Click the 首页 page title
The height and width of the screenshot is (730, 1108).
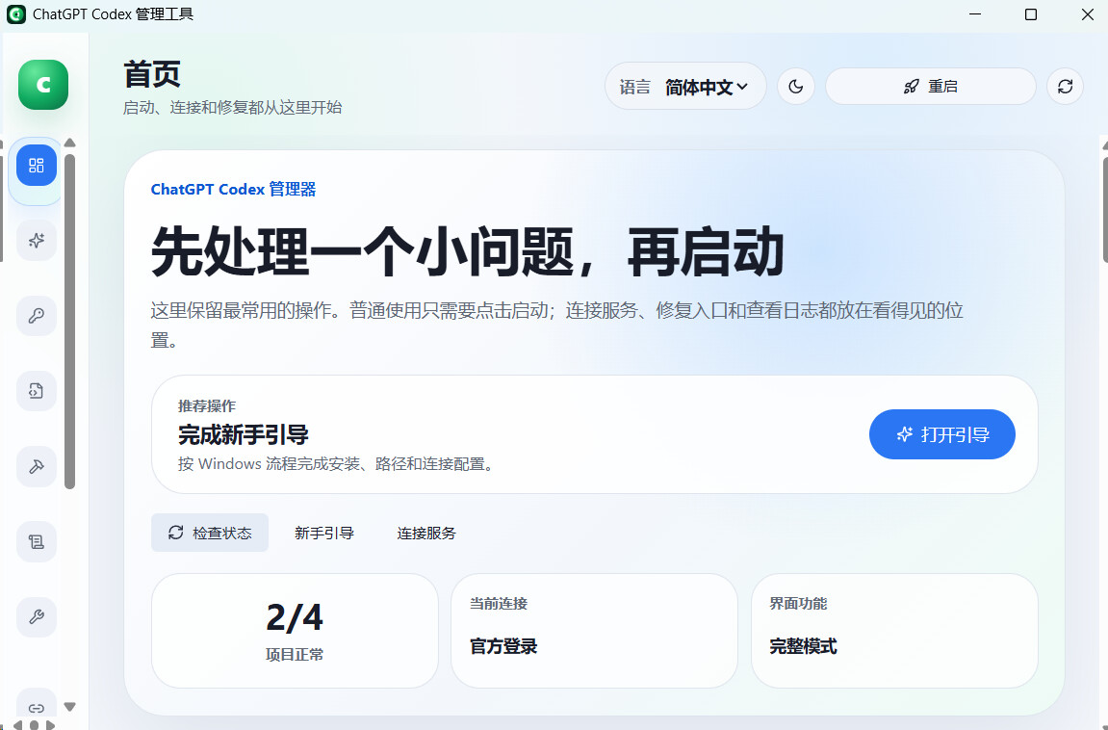[x=152, y=74]
